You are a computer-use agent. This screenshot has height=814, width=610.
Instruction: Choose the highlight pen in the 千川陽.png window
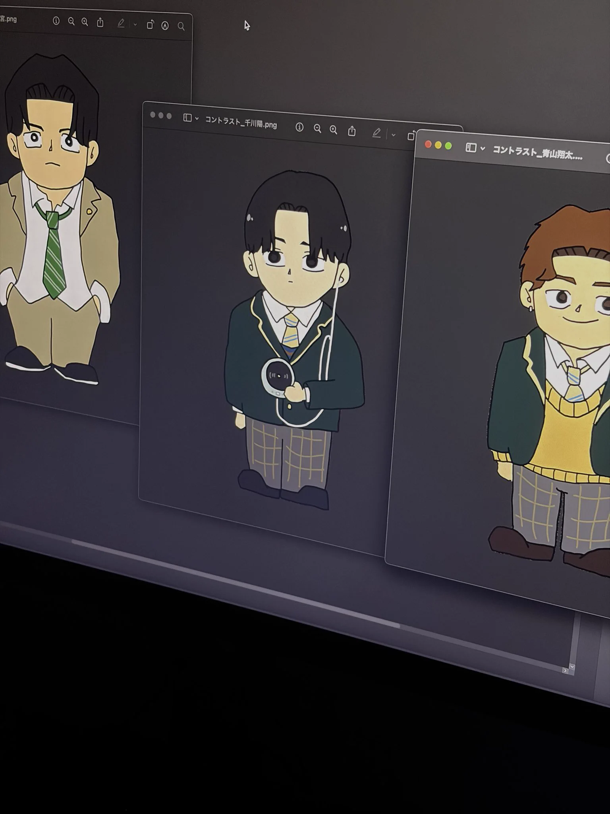click(x=376, y=133)
